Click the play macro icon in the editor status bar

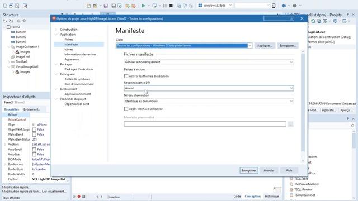[74, 197]
